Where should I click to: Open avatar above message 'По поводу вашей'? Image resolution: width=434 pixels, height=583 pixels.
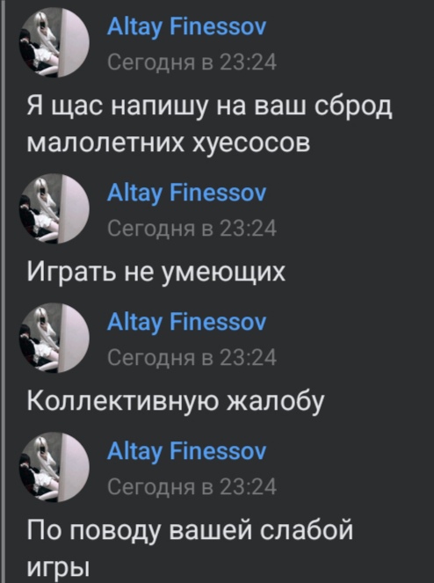tap(54, 467)
